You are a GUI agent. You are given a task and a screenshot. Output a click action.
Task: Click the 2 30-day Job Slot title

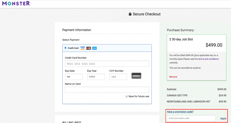pyautogui.click(x=181, y=39)
